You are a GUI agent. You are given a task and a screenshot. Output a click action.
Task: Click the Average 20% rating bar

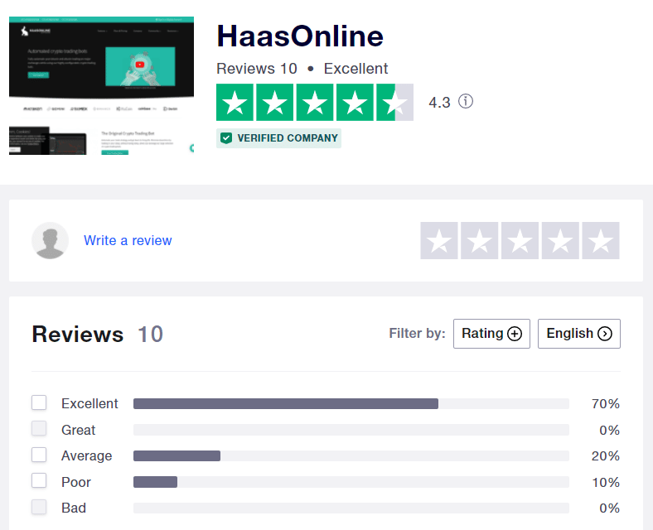coord(351,456)
